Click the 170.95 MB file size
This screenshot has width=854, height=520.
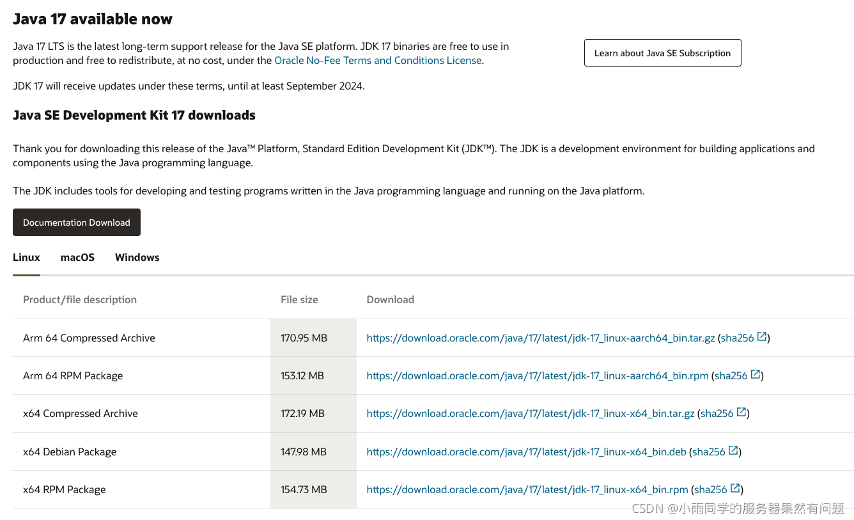tap(304, 338)
